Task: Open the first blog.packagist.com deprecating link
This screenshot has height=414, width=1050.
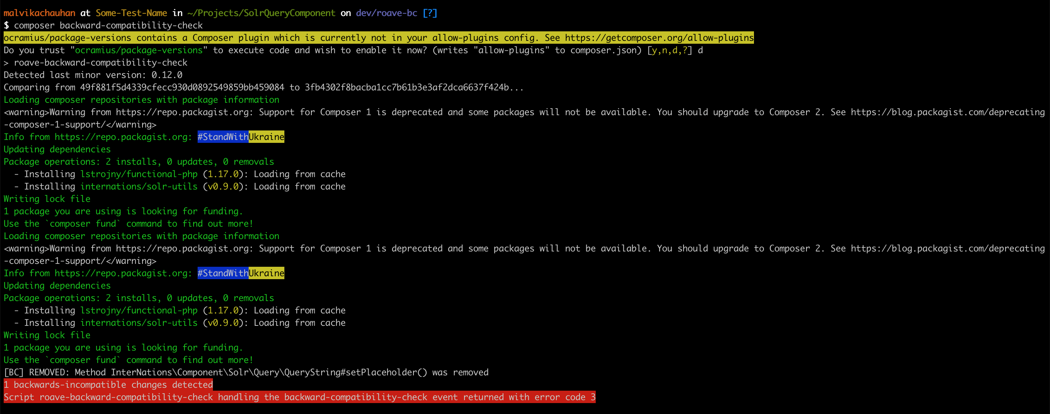Action: tap(948, 112)
